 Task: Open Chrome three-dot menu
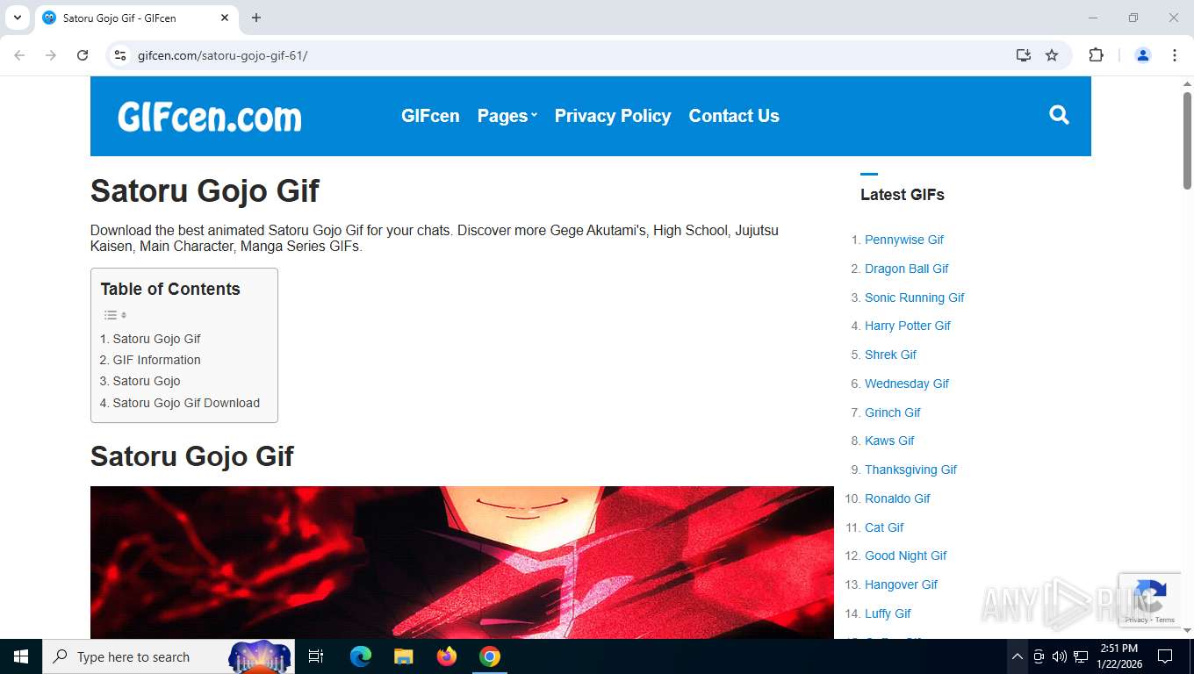pyautogui.click(x=1175, y=55)
